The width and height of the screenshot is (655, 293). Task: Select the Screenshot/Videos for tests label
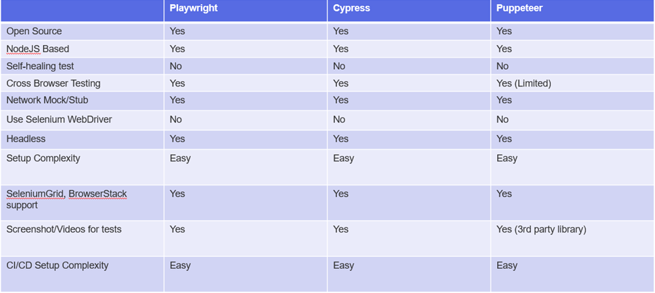[x=64, y=229]
